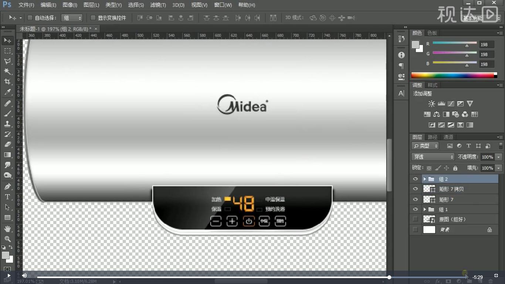Select the Zoom tool

click(7, 239)
